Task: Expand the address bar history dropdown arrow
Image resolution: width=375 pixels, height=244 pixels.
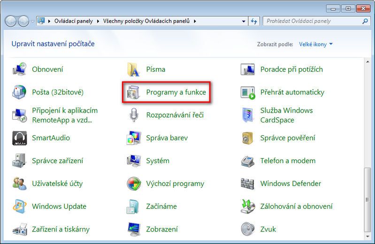Action: pyautogui.click(x=244, y=21)
